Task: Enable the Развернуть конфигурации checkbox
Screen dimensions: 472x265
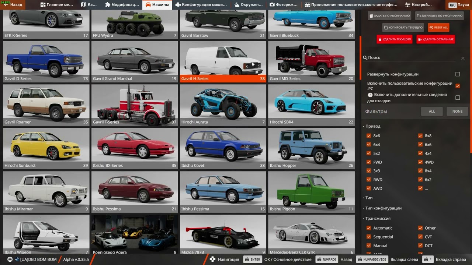Action: (x=458, y=74)
